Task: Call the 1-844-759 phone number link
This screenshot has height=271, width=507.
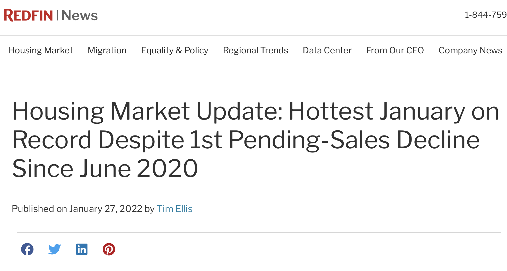Action: coord(486,15)
